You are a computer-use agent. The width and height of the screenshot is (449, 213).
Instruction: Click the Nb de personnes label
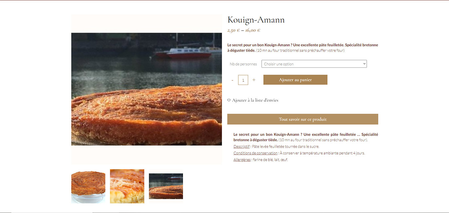point(243,64)
